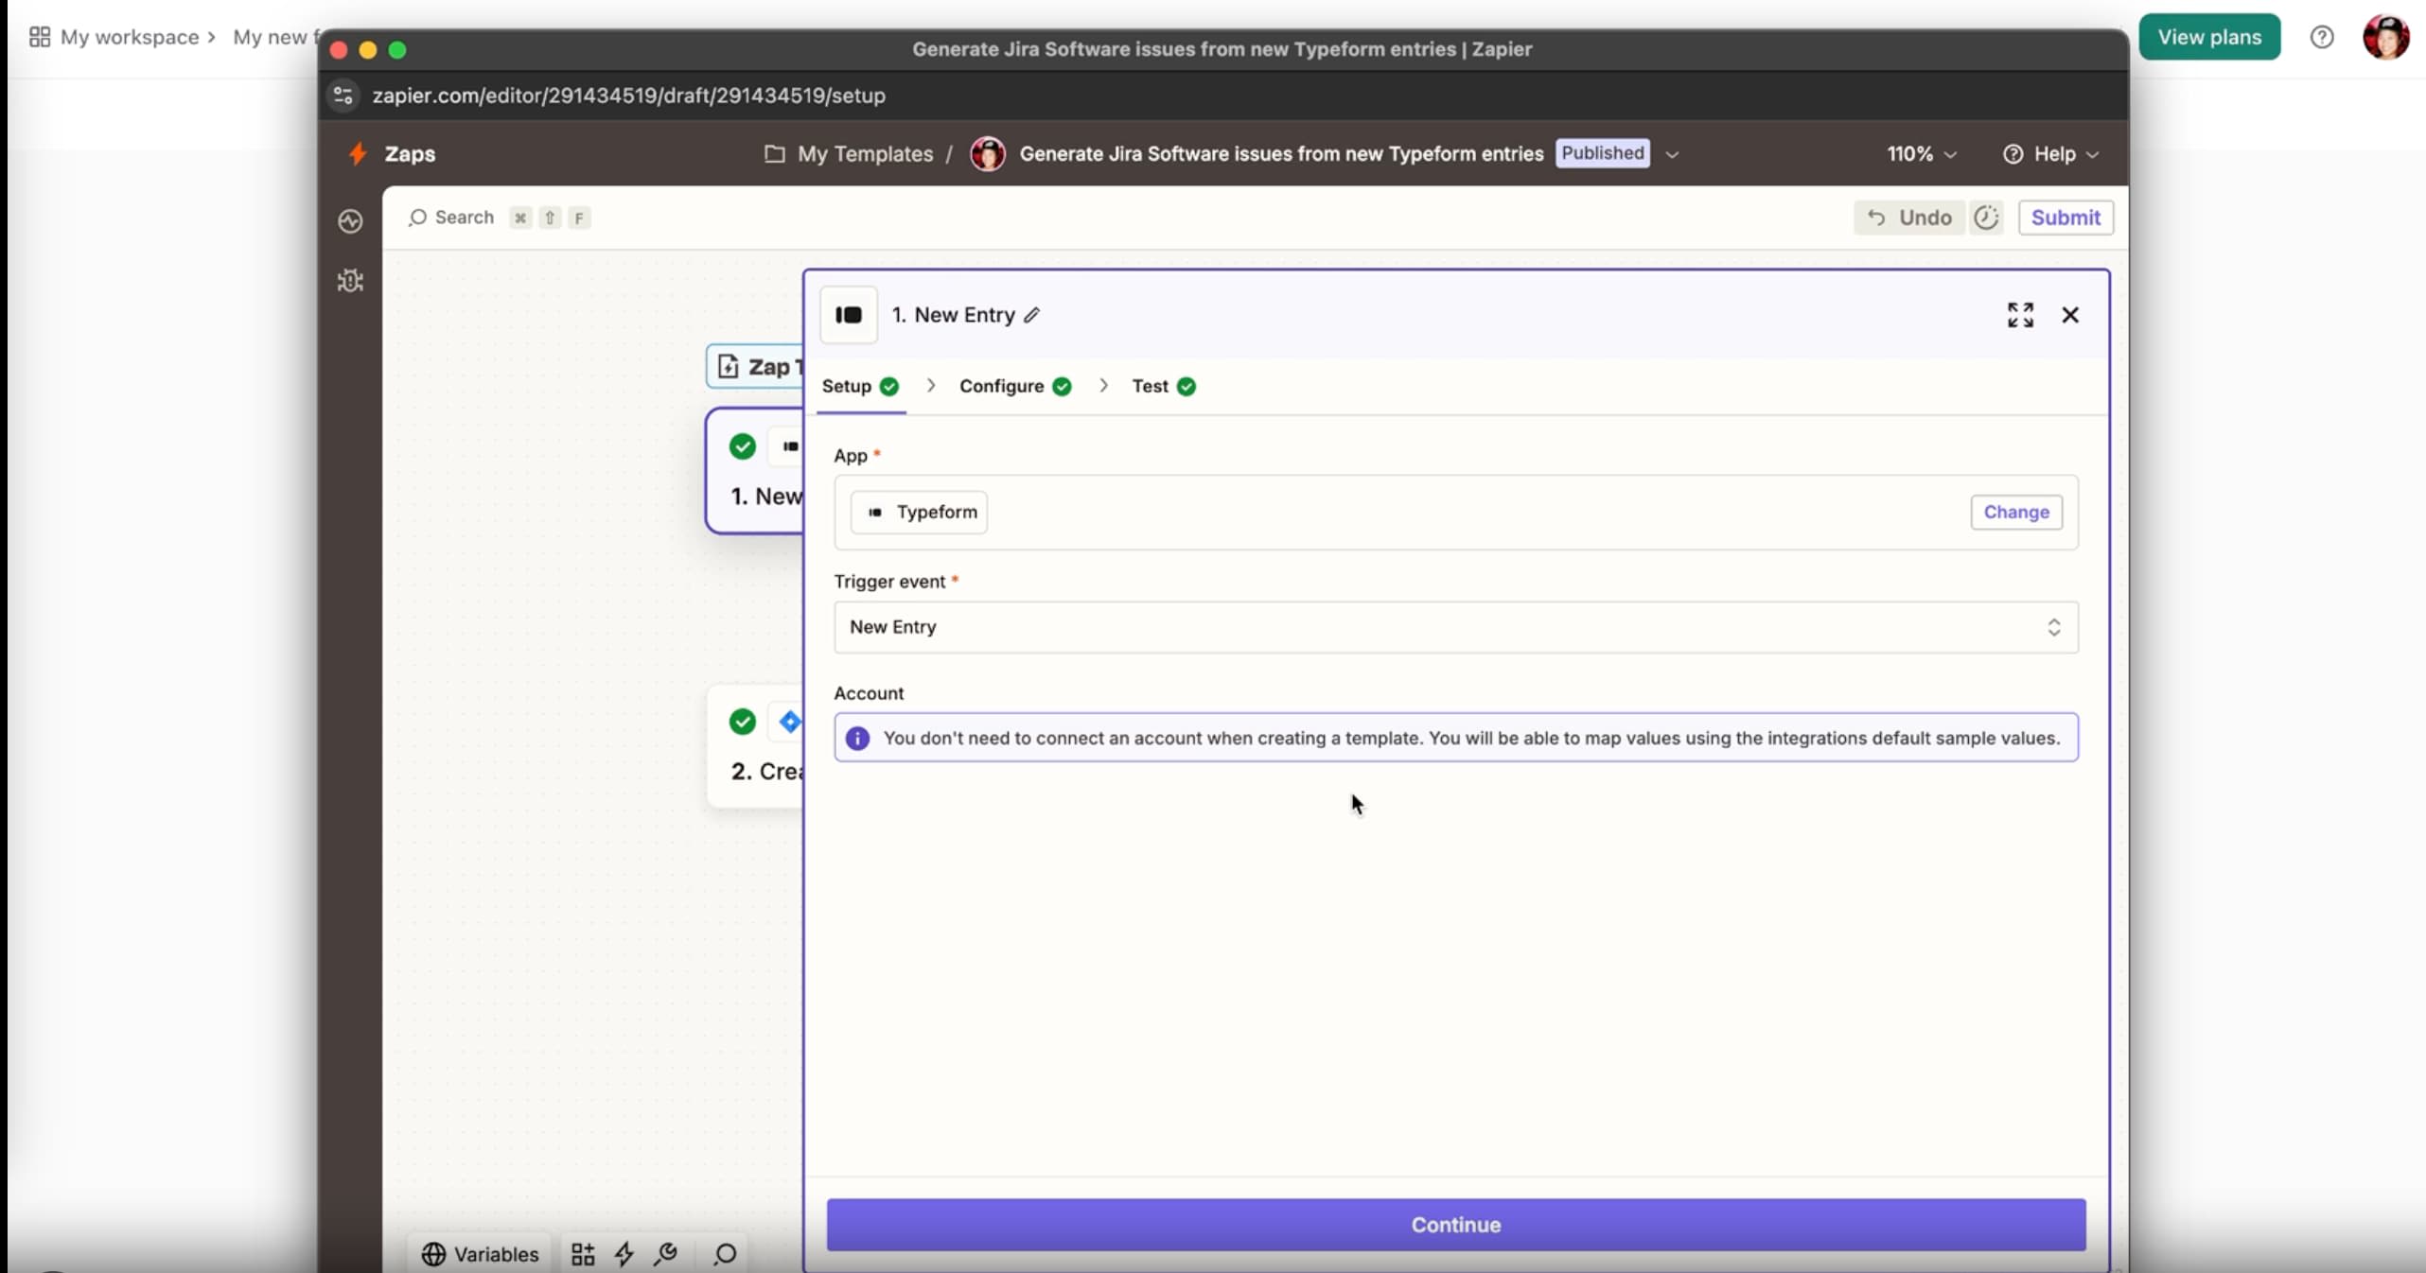The height and width of the screenshot is (1273, 2426).
Task: Click the wrench tool icon in bottom toolbar
Action: click(x=666, y=1254)
